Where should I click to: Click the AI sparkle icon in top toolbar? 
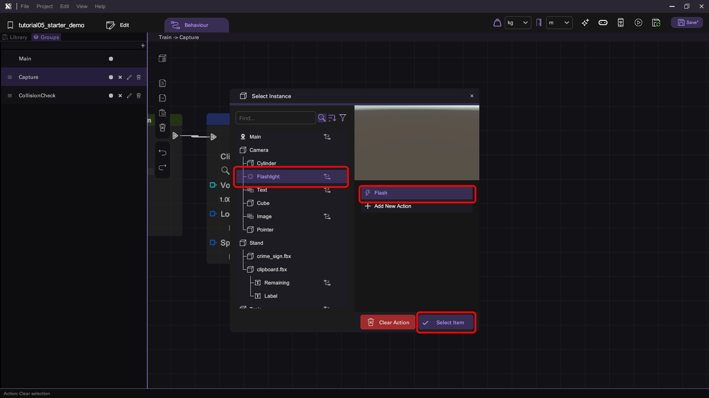click(585, 22)
